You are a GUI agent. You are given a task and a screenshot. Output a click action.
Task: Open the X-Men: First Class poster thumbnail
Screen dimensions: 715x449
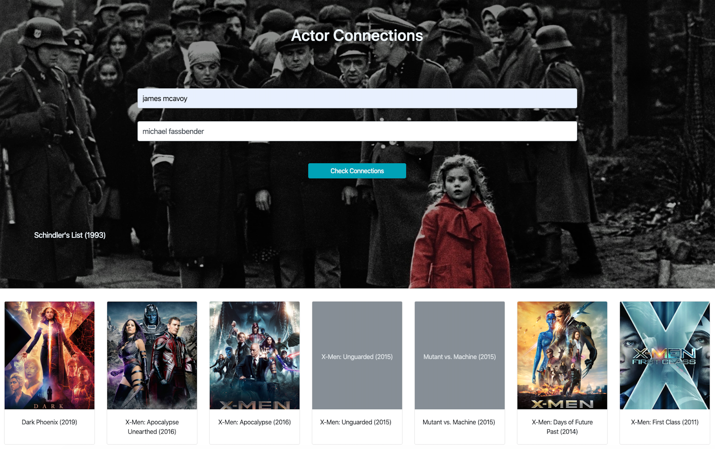point(665,355)
